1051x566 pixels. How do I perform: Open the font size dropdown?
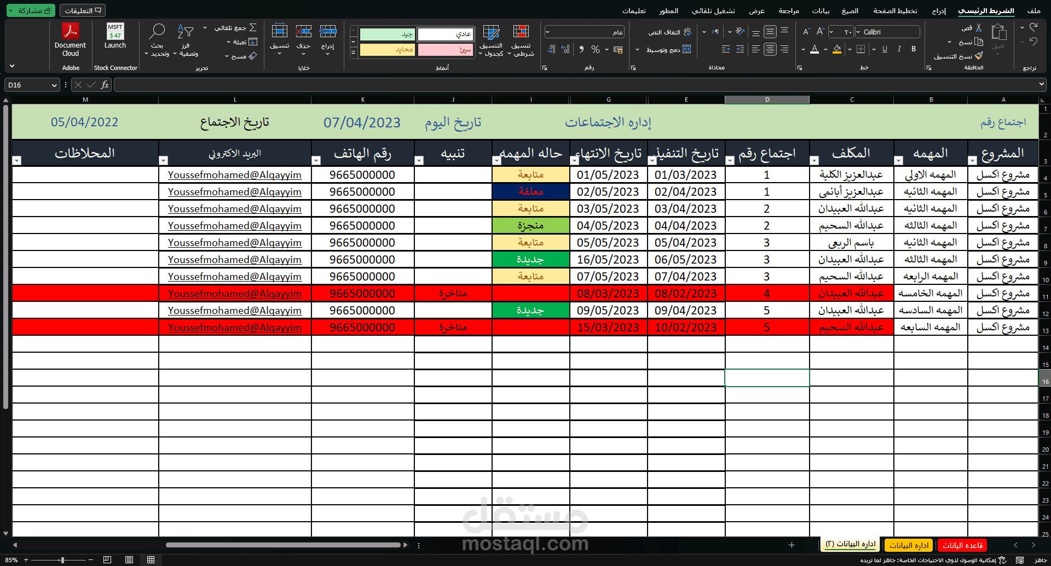point(831,32)
